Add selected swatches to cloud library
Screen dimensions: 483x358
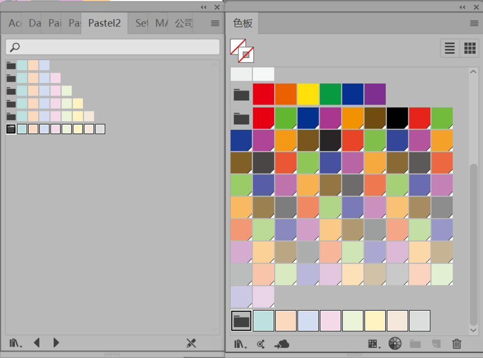[x=282, y=344]
